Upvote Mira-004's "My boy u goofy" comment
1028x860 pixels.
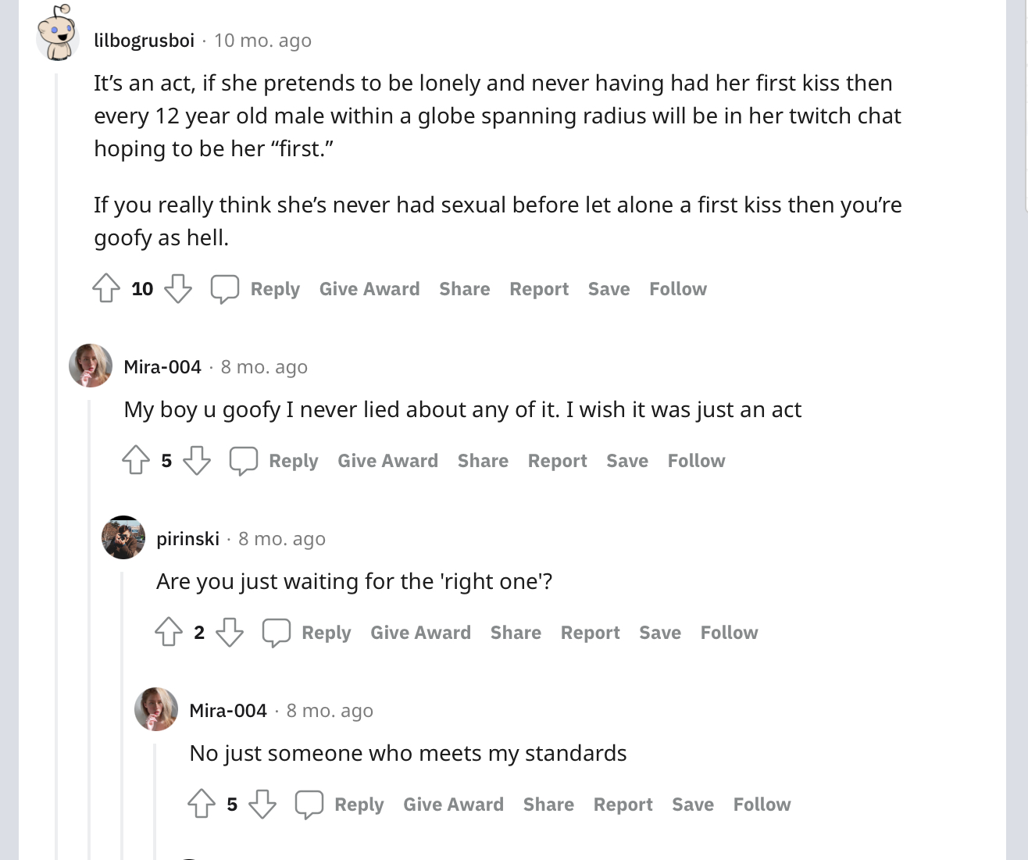pos(136,460)
